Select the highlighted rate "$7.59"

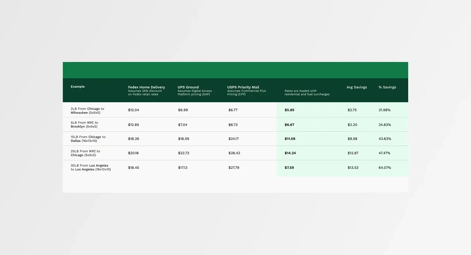(289, 168)
